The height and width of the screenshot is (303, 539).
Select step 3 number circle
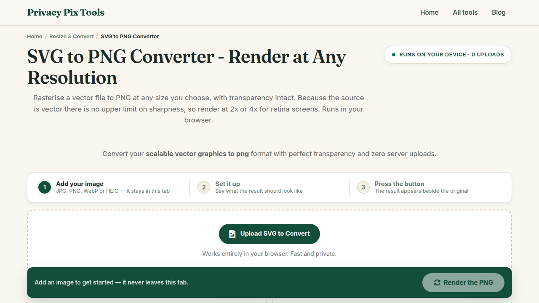tap(363, 187)
